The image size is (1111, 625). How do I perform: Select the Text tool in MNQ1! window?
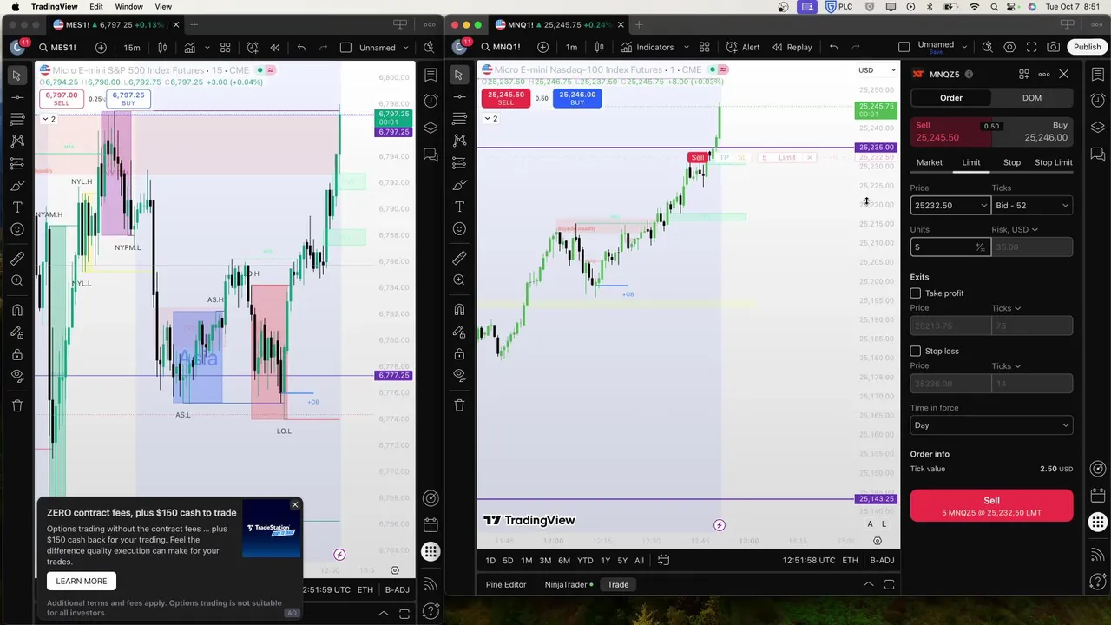click(x=459, y=207)
